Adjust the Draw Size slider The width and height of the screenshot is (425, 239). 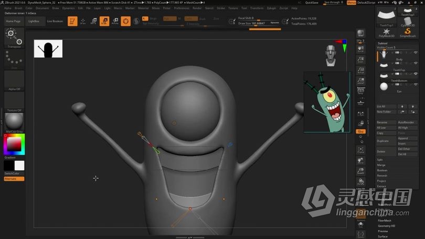pyautogui.click(x=259, y=23)
